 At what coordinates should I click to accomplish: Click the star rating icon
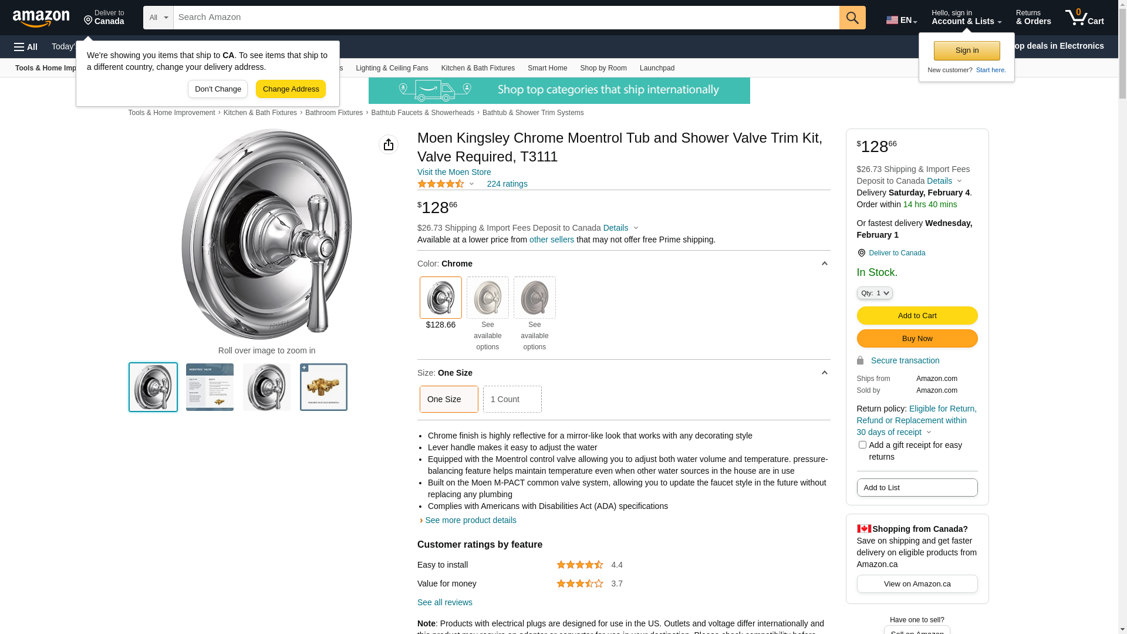click(x=441, y=184)
